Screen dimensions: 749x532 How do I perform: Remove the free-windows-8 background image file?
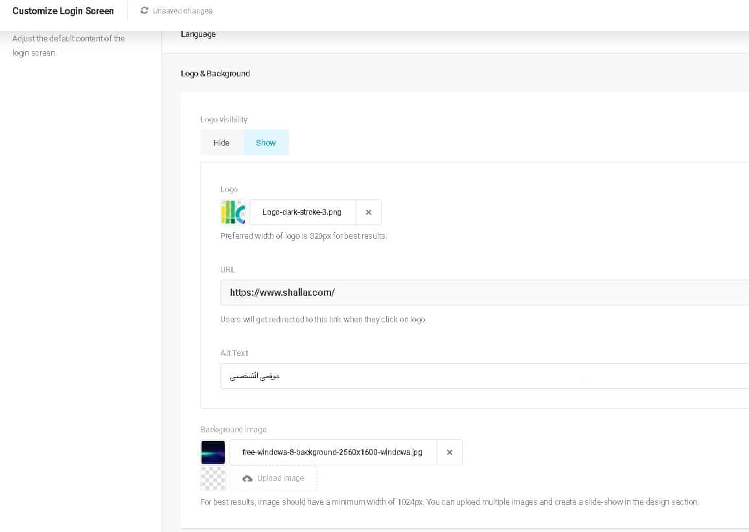pos(450,452)
